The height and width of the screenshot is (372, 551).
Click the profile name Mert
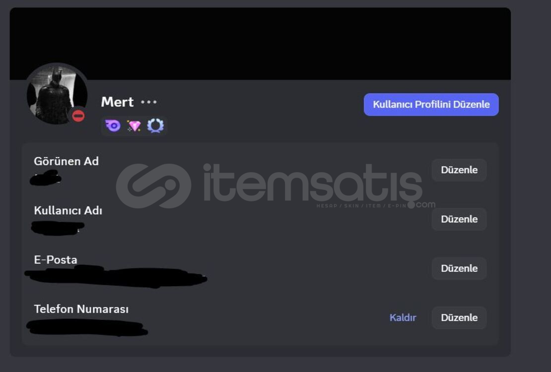pyautogui.click(x=117, y=102)
